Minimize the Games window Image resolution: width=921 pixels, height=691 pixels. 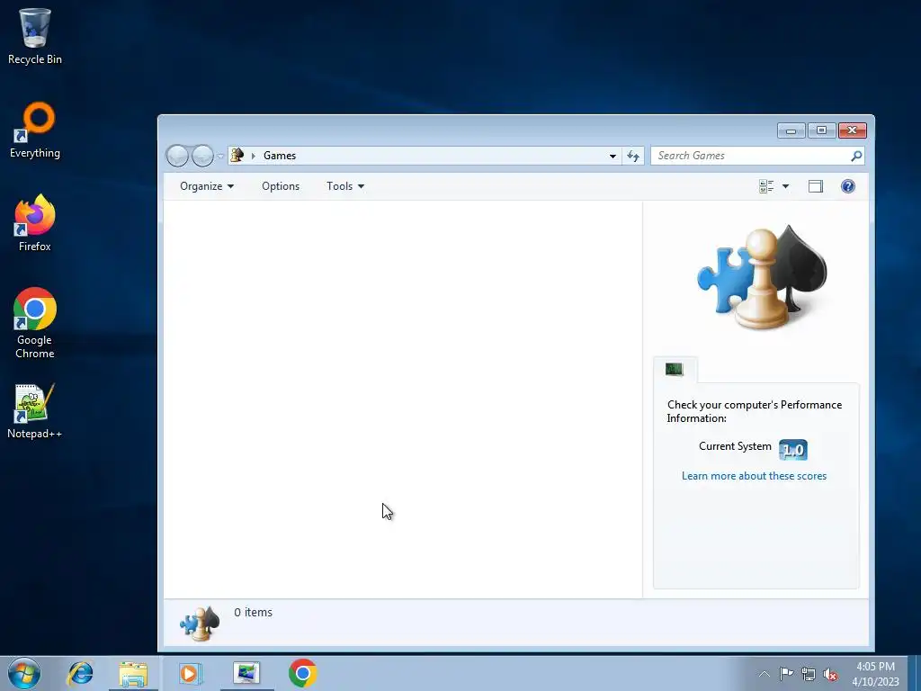coord(791,130)
